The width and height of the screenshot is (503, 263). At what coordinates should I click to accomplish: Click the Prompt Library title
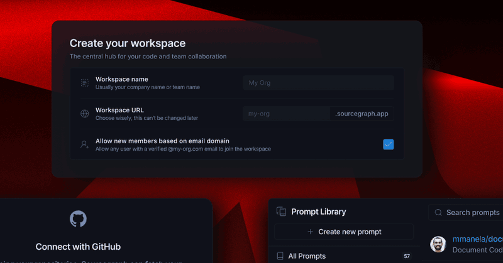click(319, 212)
